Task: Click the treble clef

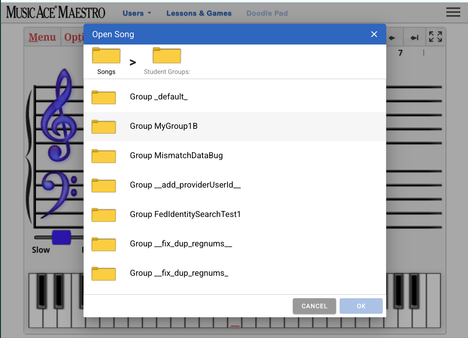Action: pos(59,115)
